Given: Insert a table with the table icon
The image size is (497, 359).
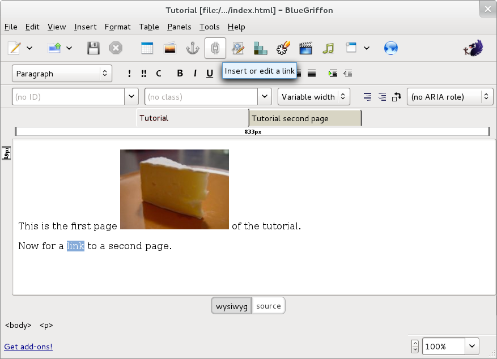Looking at the screenshot, I should pyautogui.click(x=147, y=48).
